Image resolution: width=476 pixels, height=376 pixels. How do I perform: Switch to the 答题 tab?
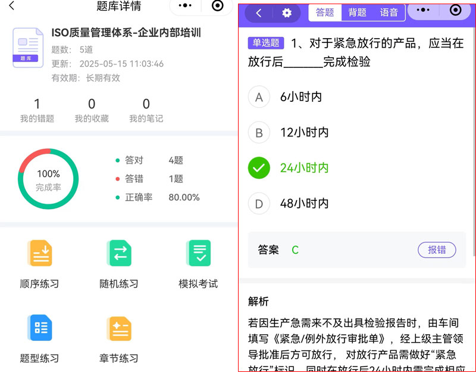(325, 13)
